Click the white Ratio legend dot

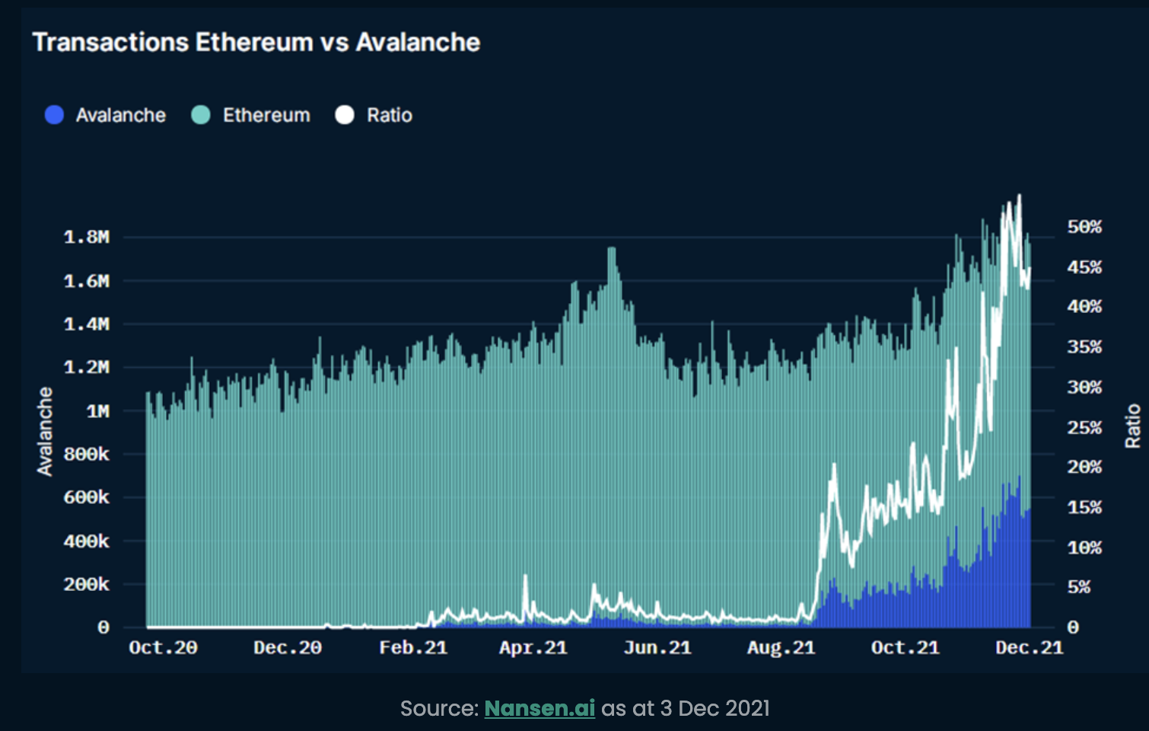click(345, 115)
